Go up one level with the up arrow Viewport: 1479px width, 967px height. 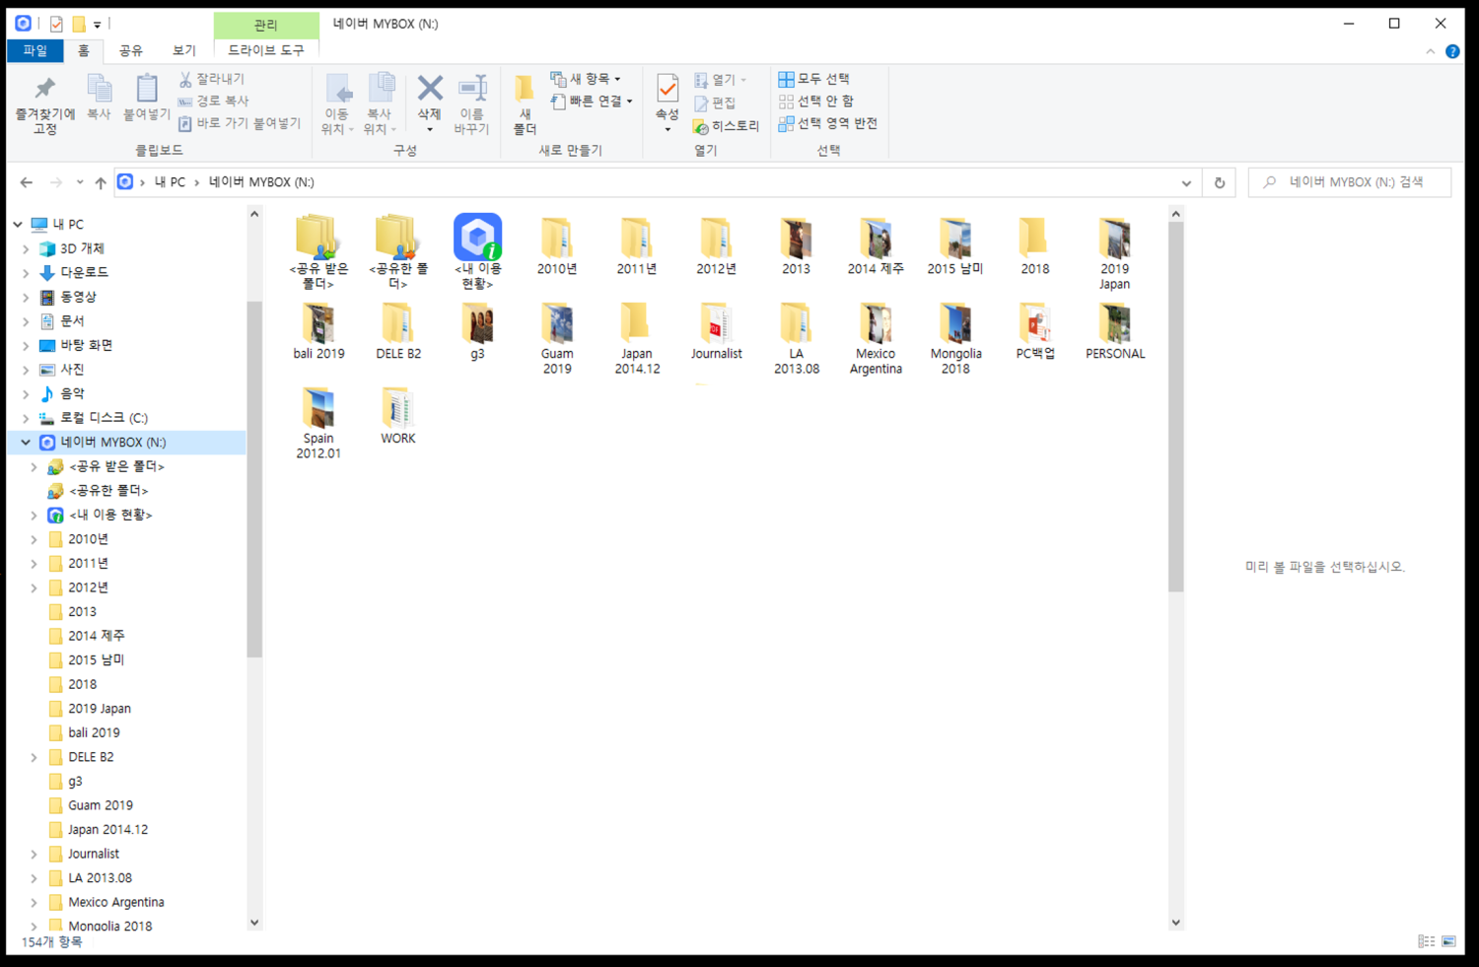pos(100,182)
